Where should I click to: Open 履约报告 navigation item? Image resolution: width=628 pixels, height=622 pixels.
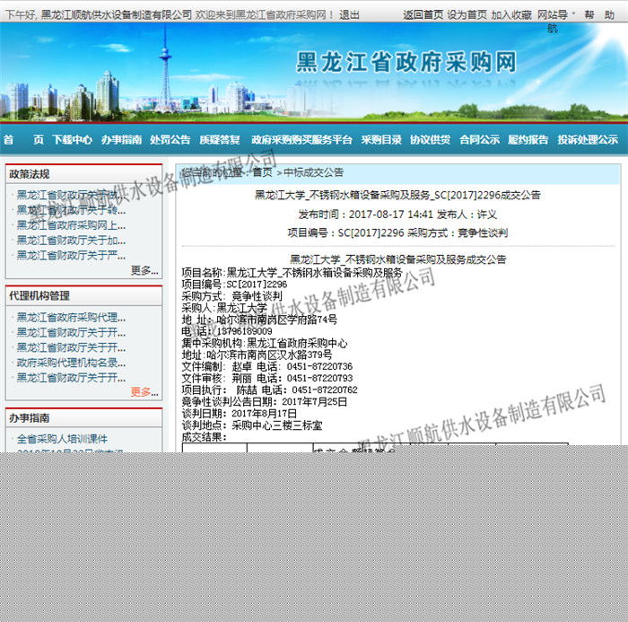[528, 140]
